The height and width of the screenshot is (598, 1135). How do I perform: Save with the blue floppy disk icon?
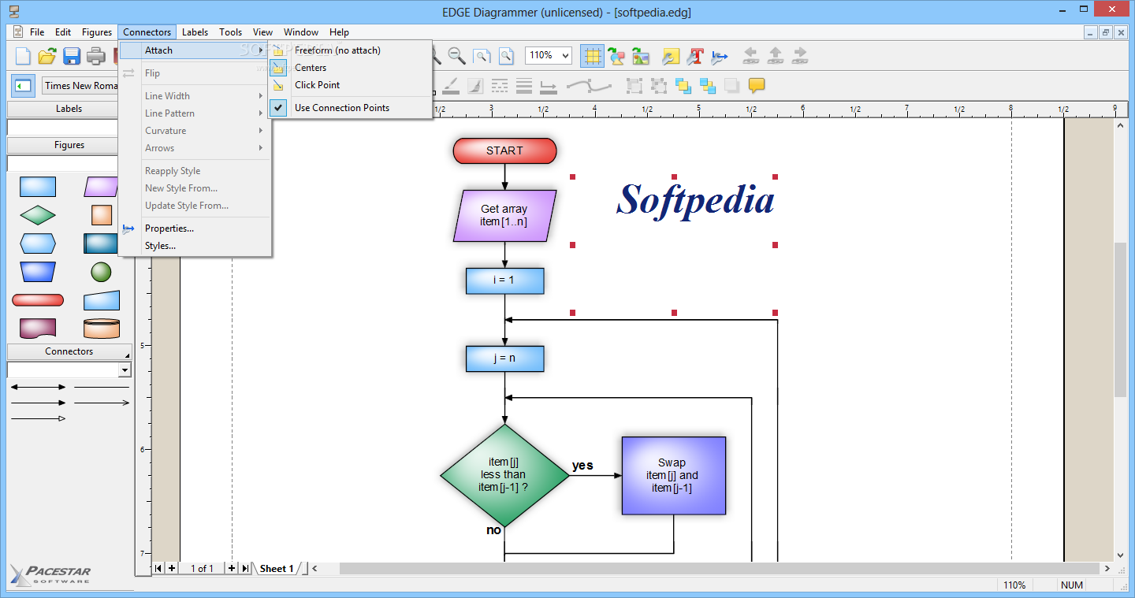(72, 56)
